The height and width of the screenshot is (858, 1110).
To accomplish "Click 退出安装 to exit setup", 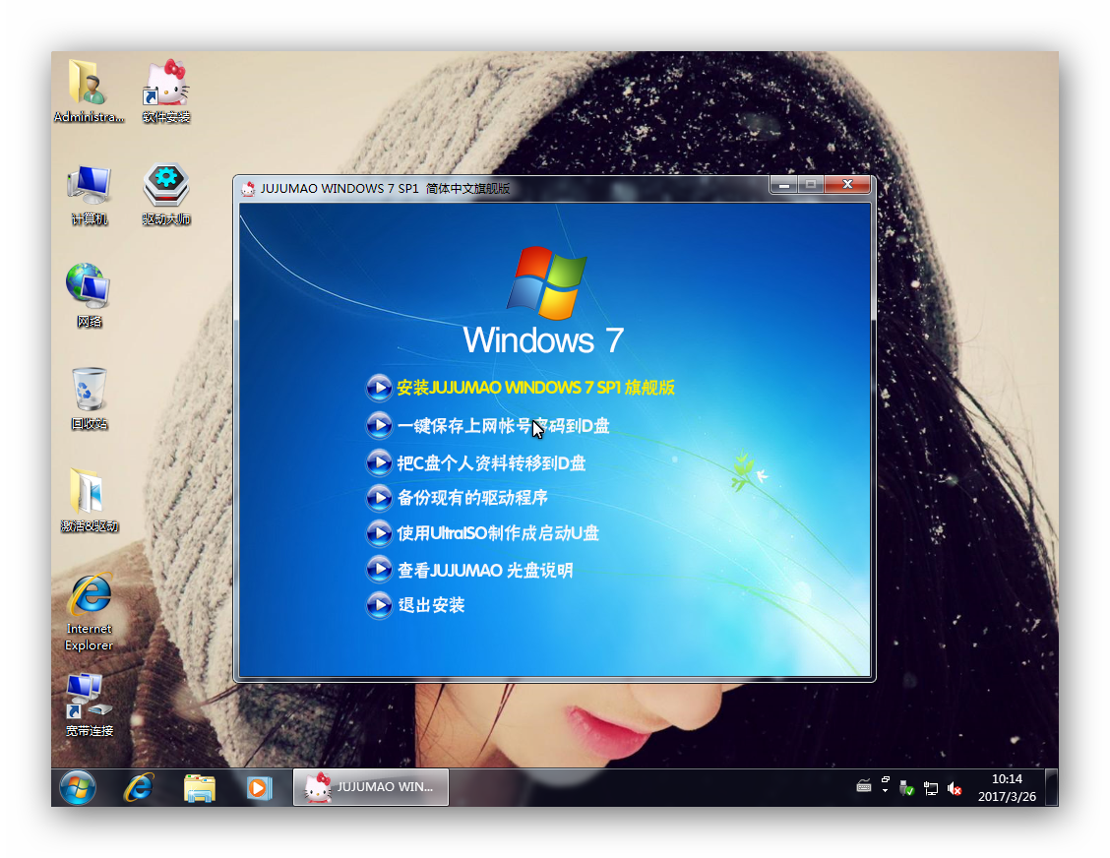I will pyautogui.click(x=431, y=605).
